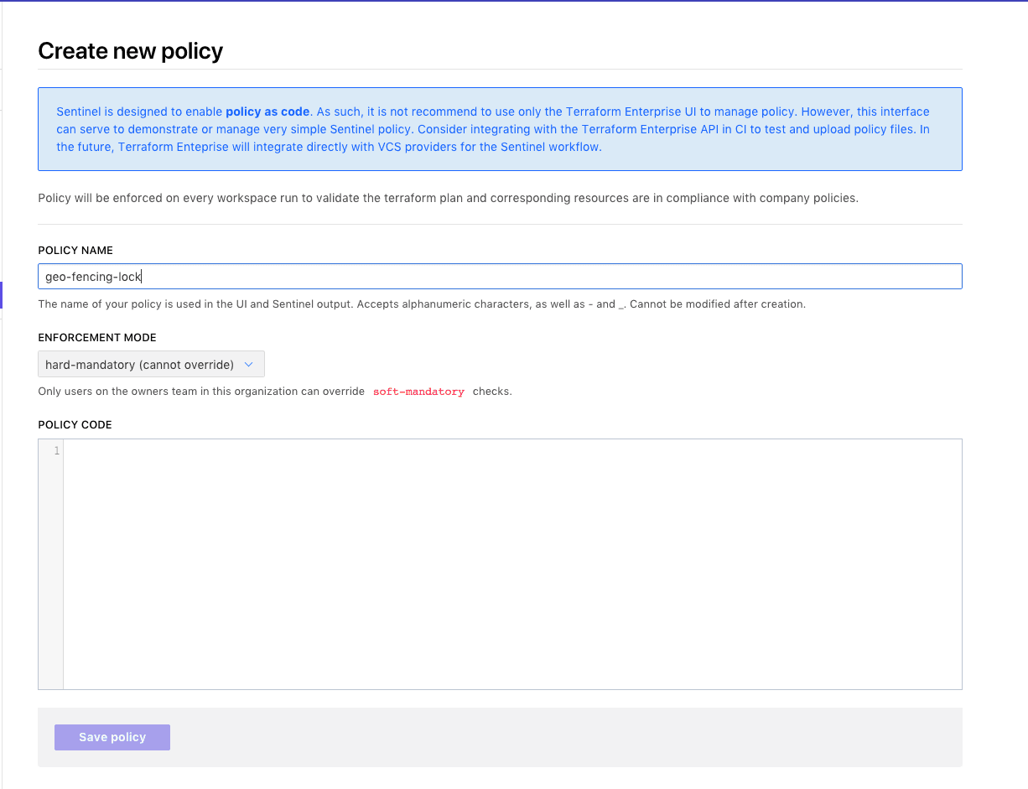Click the "Only users on the owners team" note
1028x789 pixels.
201,392
